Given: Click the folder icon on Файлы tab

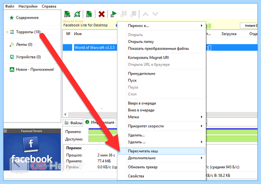Looking at the screenshot, I should coord(67,123).
